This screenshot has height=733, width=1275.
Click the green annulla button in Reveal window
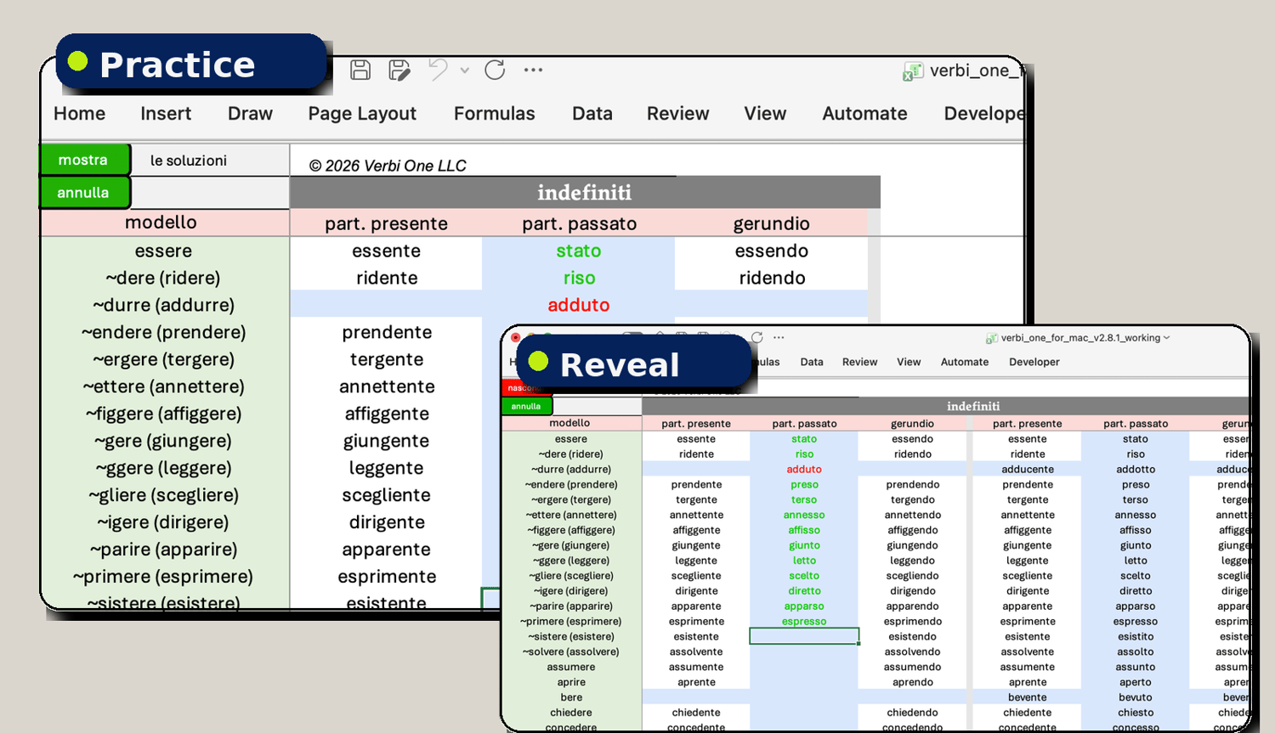526,406
